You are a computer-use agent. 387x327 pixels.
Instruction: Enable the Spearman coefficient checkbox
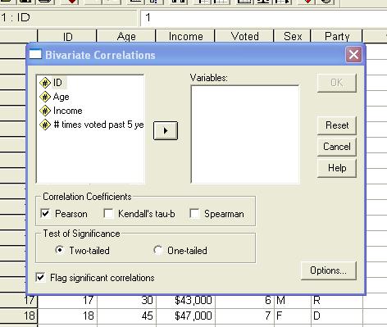(x=194, y=213)
